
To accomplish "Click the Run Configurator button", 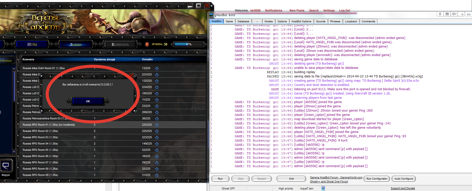I will point(377,179).
